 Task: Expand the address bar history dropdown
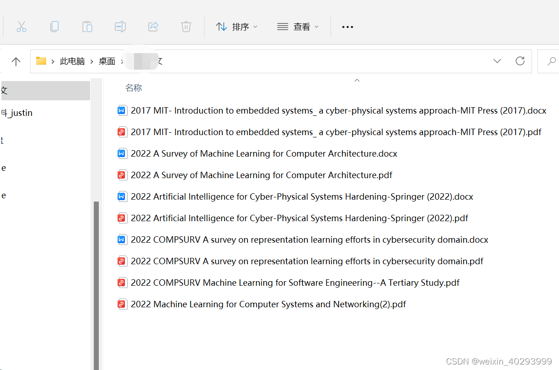tap(497, 61)
